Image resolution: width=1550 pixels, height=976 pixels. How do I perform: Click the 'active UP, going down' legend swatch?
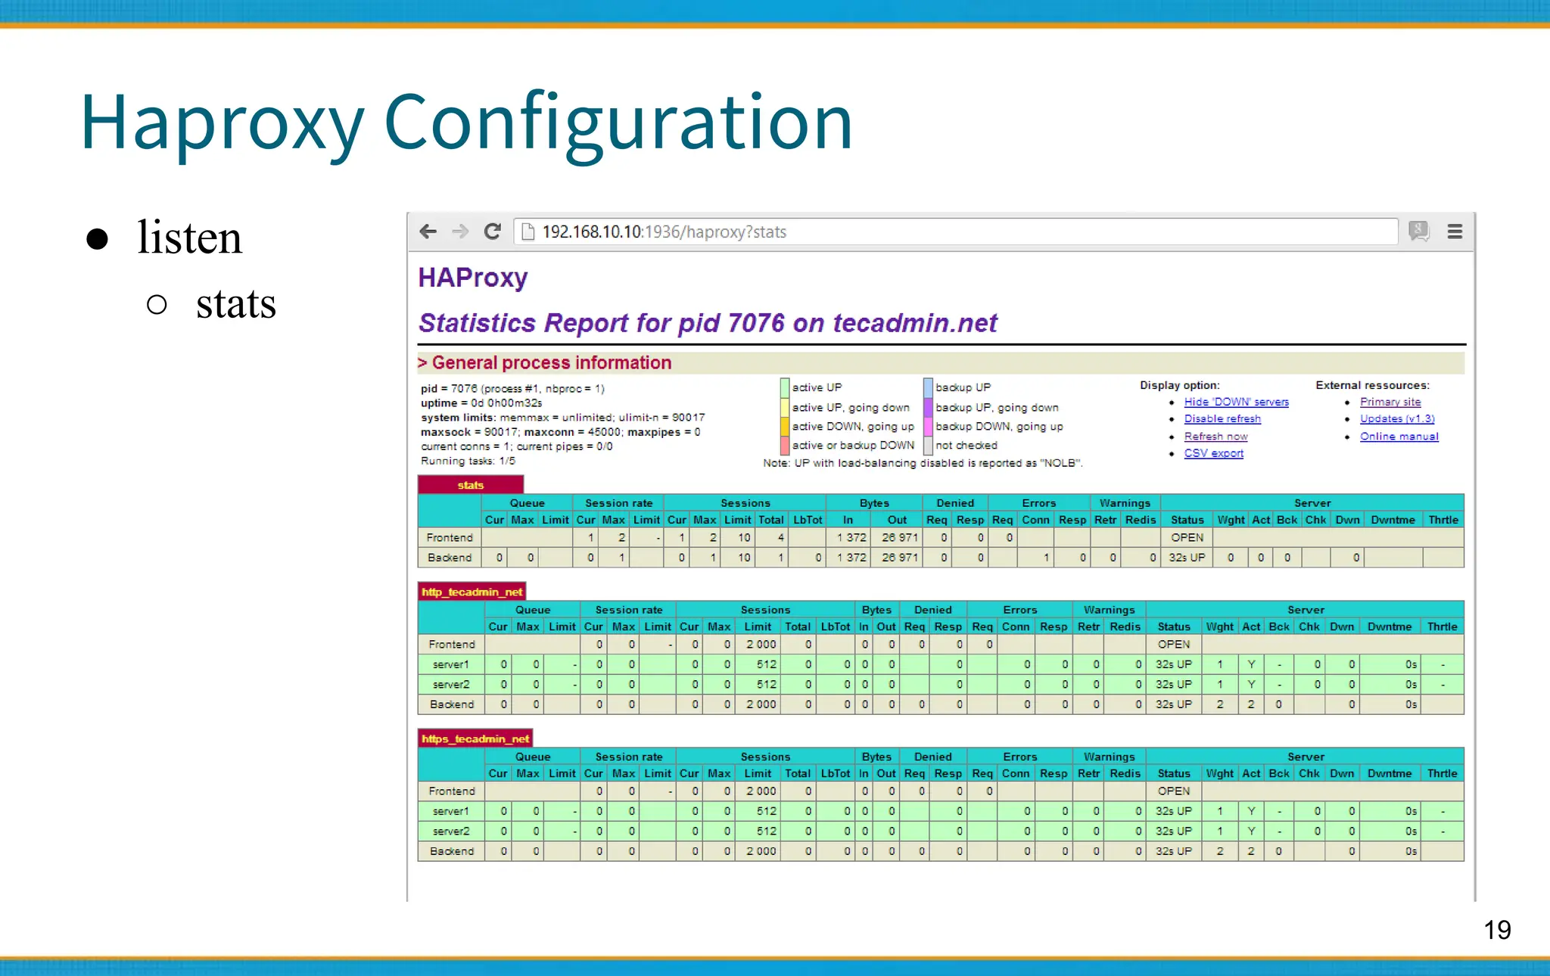click(x=785, y=407)
